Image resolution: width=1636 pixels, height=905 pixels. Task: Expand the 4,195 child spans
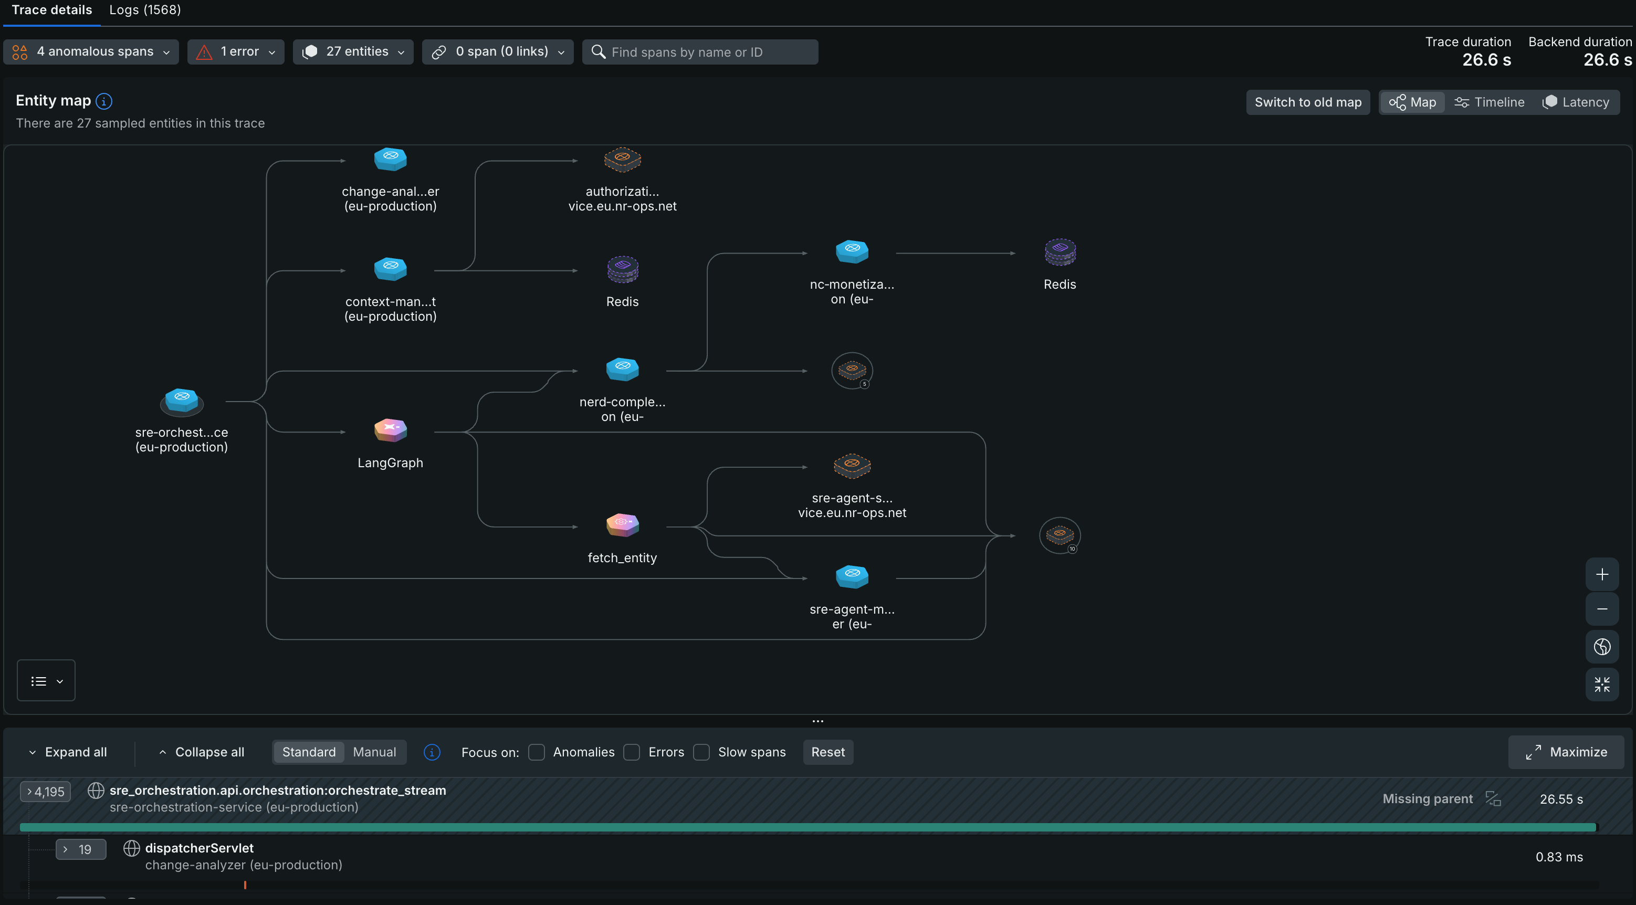(x=46, y=792)
